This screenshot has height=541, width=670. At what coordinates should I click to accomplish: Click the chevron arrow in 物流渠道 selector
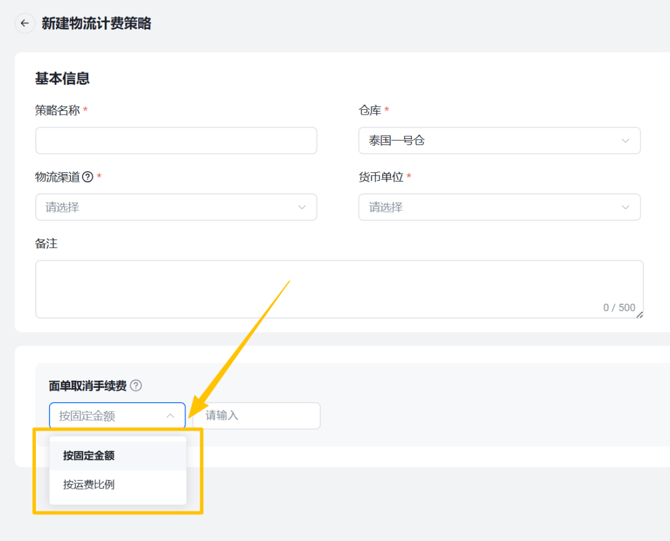(302, 207)
